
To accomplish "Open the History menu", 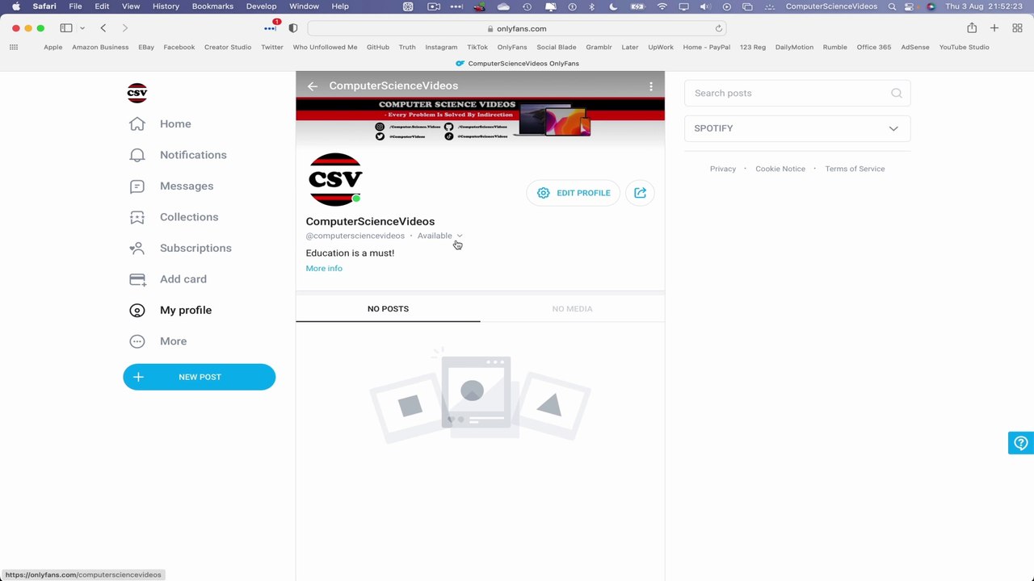I will pyautogui.click(x=166, y=6).
